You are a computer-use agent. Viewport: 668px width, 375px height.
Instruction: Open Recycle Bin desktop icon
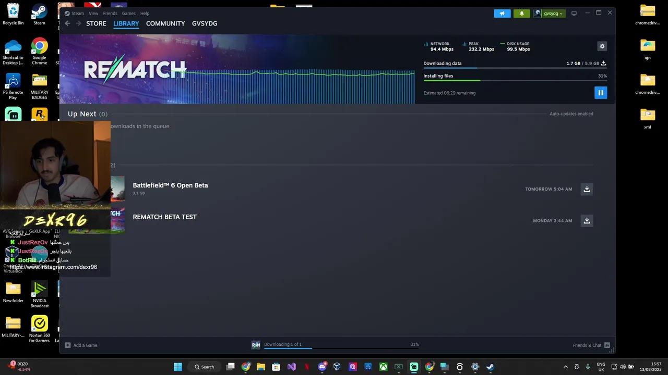click(x=13, y=15)
